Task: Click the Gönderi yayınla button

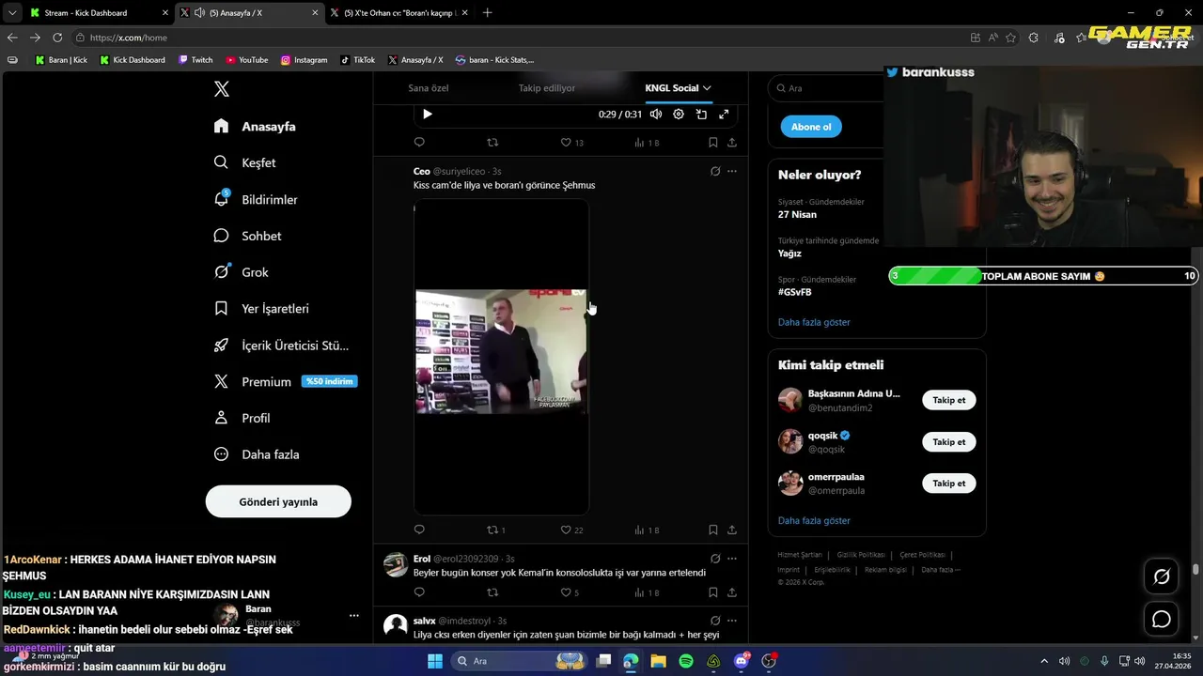Action: pyautogui.click(x=278, y=501)
